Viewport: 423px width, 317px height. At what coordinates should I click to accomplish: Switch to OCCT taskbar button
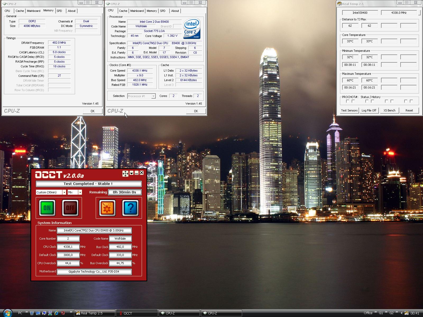137,313
